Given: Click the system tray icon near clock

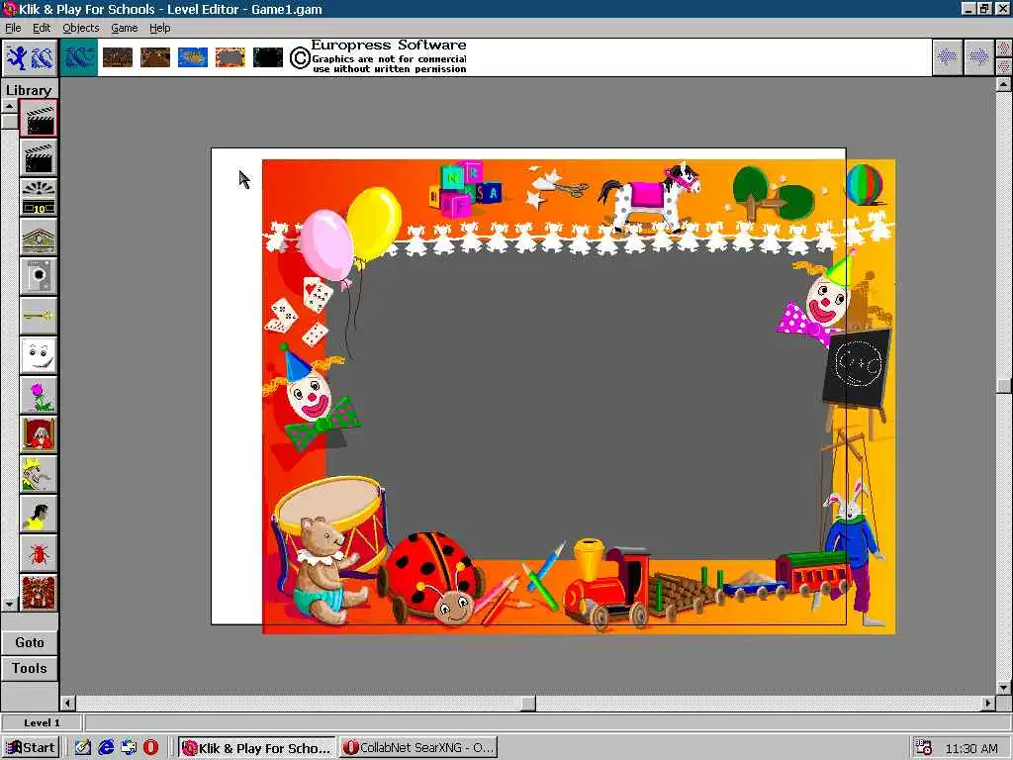Looking at the screenshot, I should 924,748.
